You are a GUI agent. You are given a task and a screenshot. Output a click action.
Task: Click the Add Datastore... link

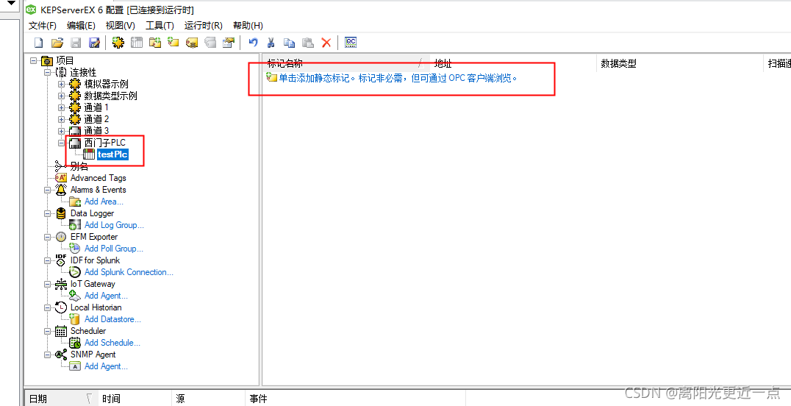tap(112, 319)
